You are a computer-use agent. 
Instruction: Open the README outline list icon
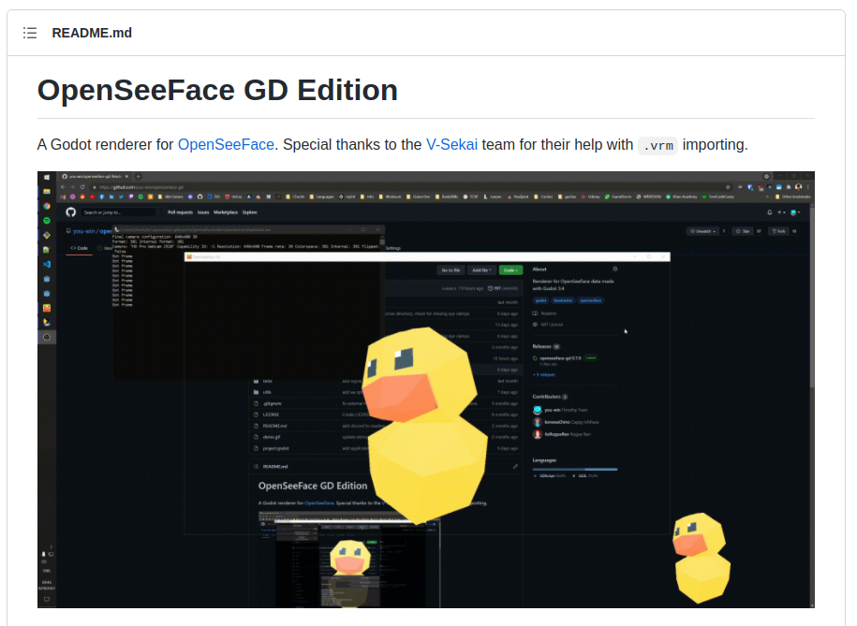30,33
